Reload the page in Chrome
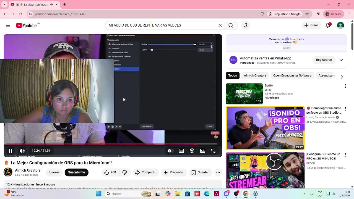The width and height of the screenshot is (354, 199). [x=21, y=14]
